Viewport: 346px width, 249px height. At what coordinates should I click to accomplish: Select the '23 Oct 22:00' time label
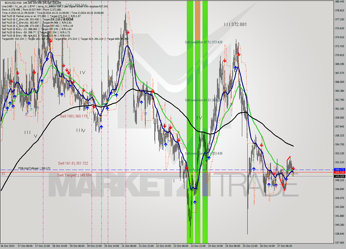pyautogui.click(x=198, y=246)
